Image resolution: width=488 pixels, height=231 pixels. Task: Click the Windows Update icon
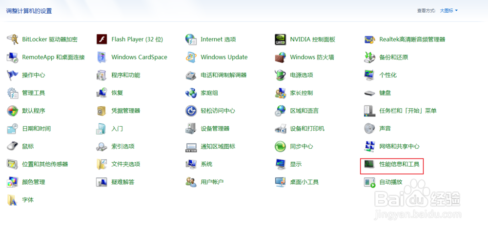191,57
